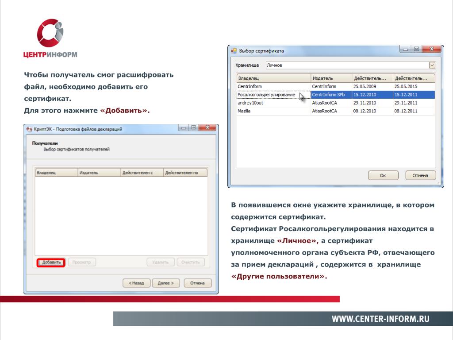The image size is (453, 340).
Task: Click the Действителен с column header
Action: 142,173
